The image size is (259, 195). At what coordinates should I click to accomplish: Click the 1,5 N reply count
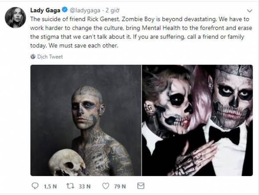tap(51, 186)
